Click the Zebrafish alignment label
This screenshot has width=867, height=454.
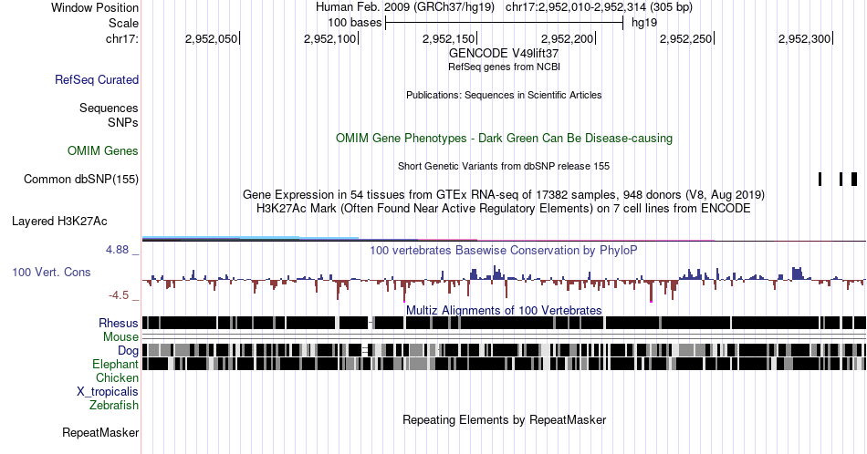click(x=114, y=405)
